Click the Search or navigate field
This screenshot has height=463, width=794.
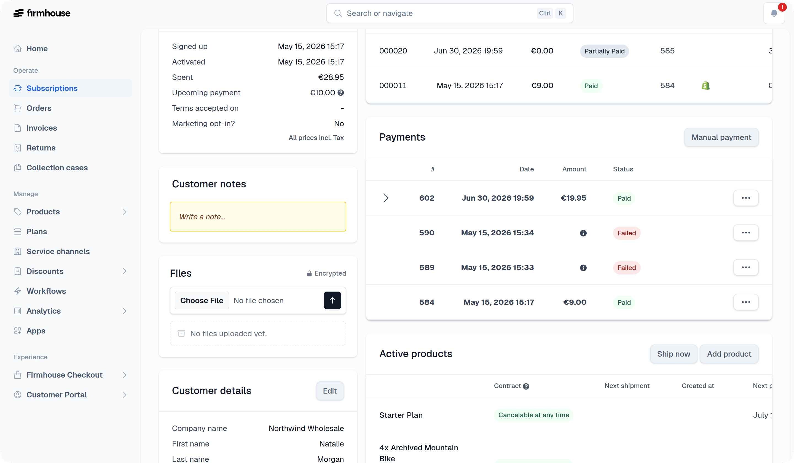click(450, 13)
